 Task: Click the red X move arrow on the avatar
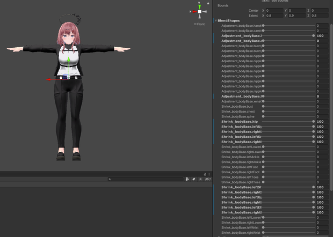click(49, 79)
